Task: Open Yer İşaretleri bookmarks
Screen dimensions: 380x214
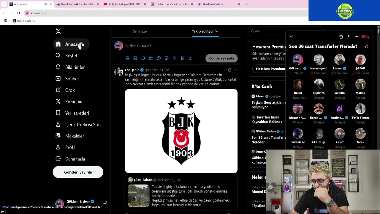Action: click(72, 113)
